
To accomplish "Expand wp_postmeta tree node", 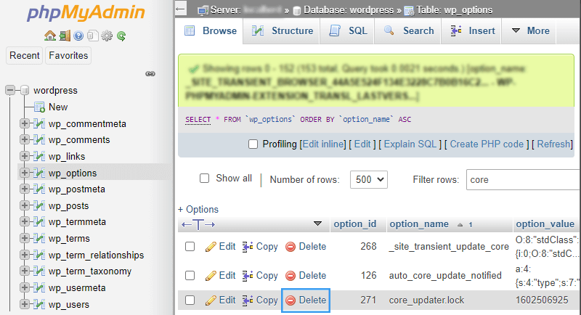I will pyautogui.click(x=25, y=189).
